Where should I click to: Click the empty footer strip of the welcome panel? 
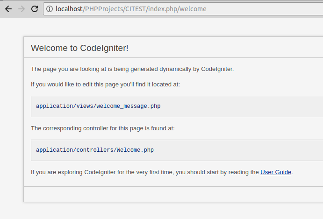173,194
